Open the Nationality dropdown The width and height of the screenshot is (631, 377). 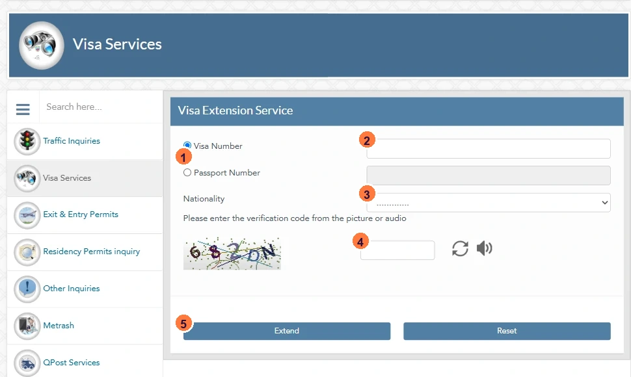488,203
